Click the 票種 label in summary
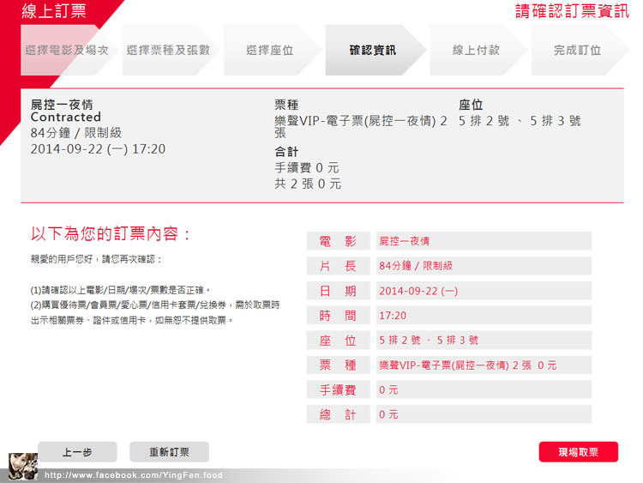The height and width of the screenshot is (483, 643). click(286, 105)
